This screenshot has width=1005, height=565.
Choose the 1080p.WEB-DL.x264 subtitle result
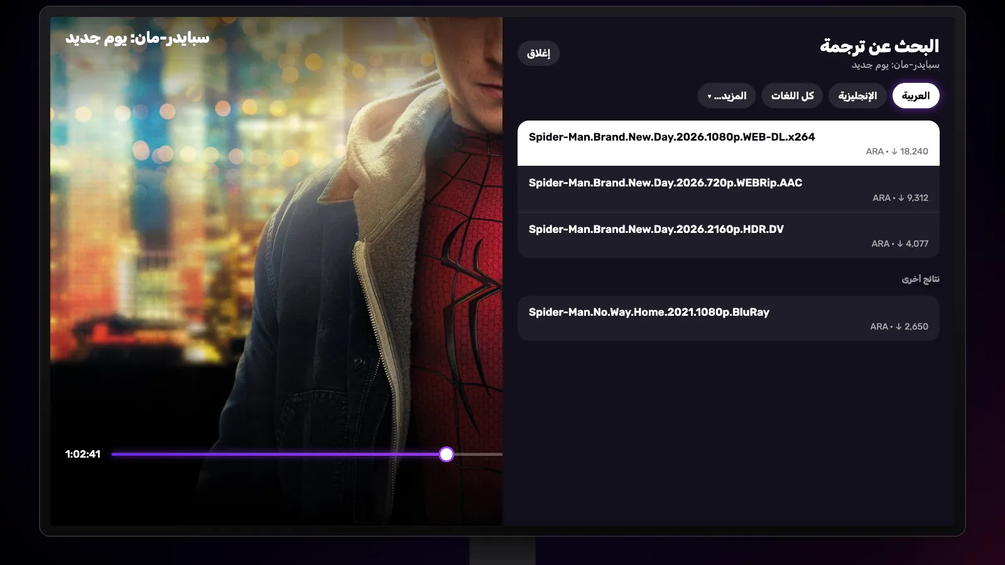click(x=729, y=144)
